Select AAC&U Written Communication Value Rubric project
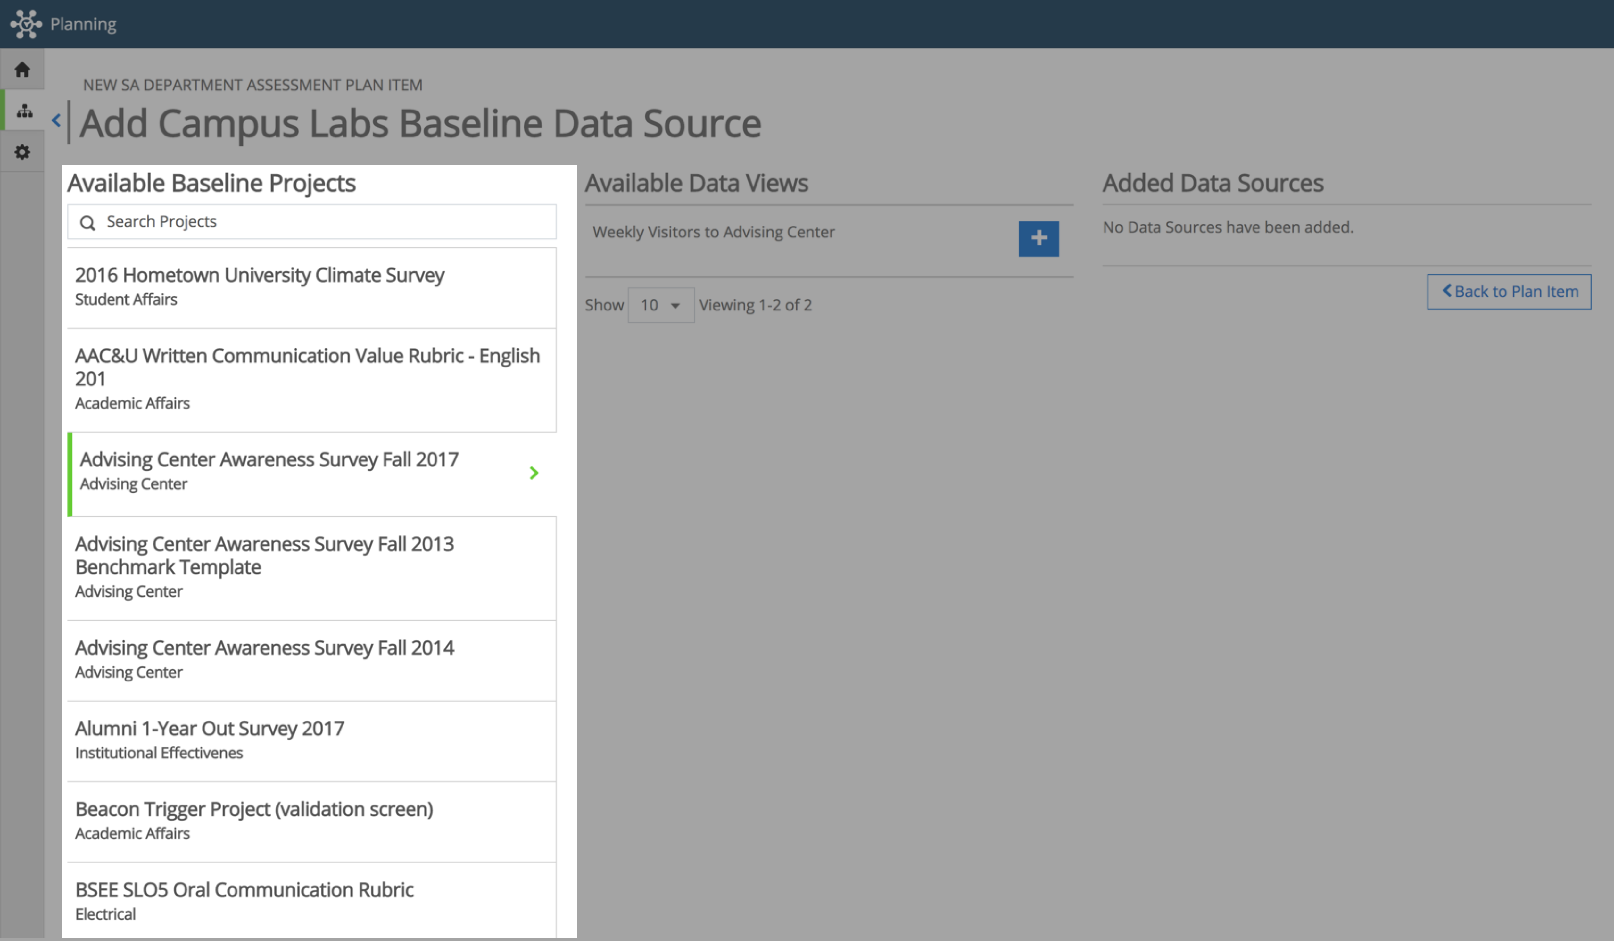1614x941 pixels. (312, 380)
